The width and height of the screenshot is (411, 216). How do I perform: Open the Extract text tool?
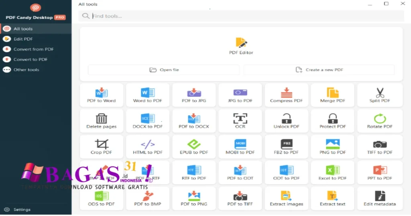point(333,199)
